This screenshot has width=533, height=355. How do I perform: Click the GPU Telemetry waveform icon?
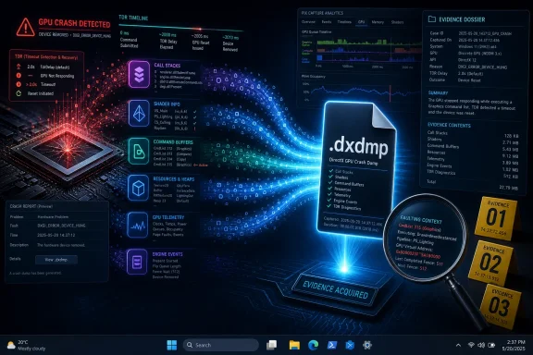coord(137,225)
